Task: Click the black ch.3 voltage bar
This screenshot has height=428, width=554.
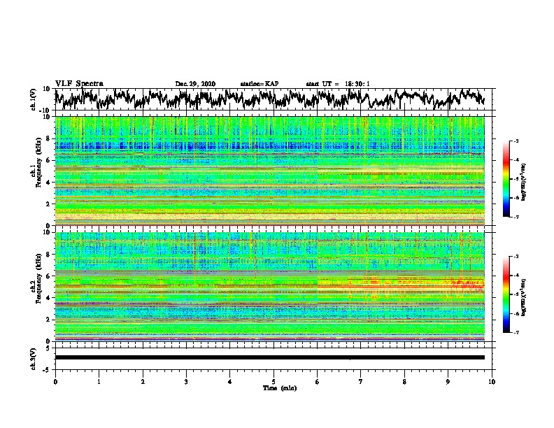Action: pos(269,357)
